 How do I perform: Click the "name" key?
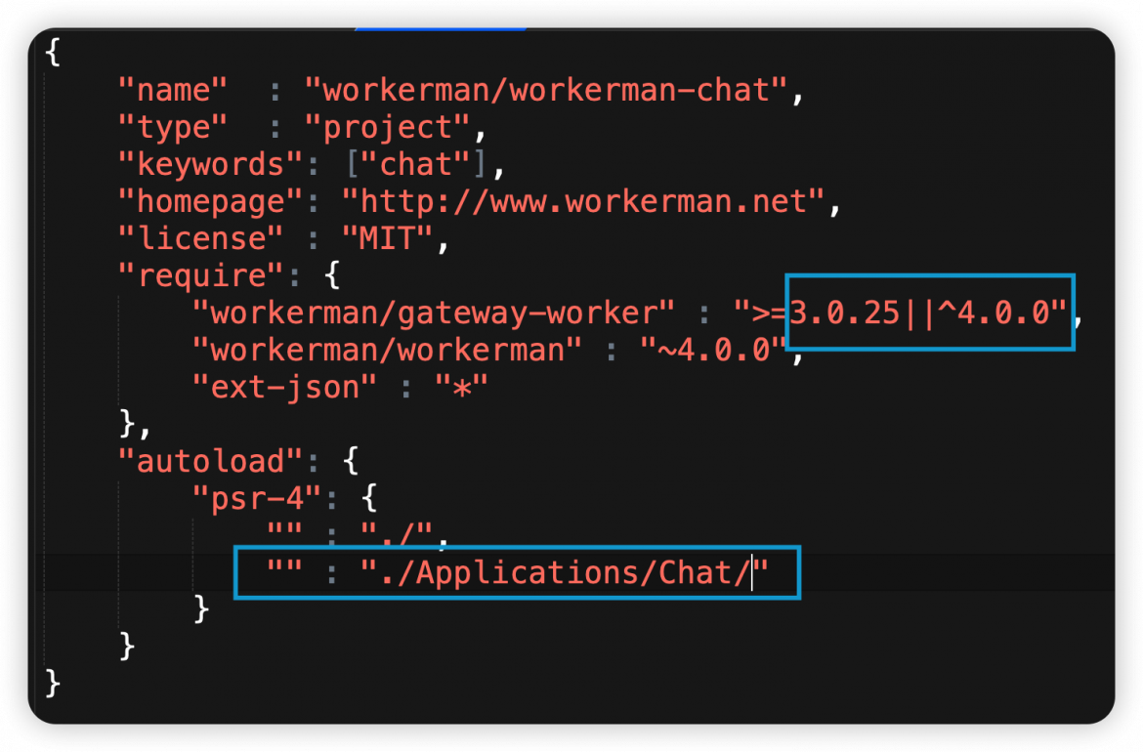173,91
